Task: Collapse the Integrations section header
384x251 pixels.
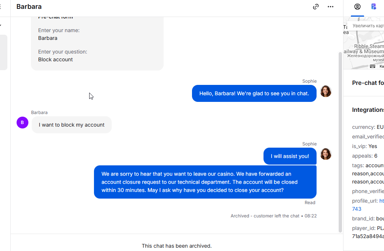Action: coord(368,110)
